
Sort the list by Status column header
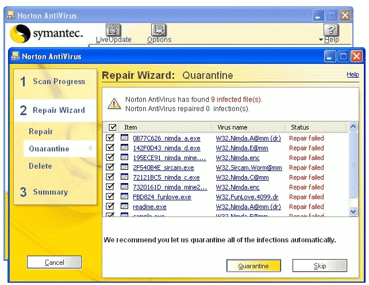(x=316, y=127)
